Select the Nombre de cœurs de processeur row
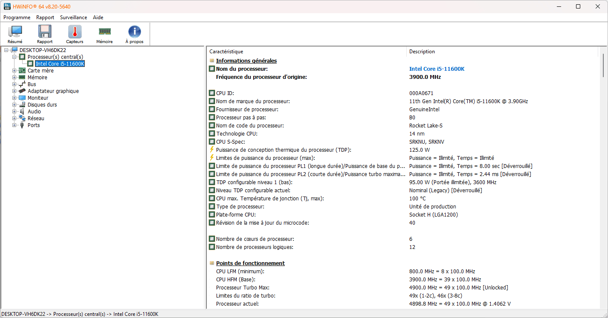Image resolution: width=608 pixels, height=318 pixels. (x=403, y=239)
